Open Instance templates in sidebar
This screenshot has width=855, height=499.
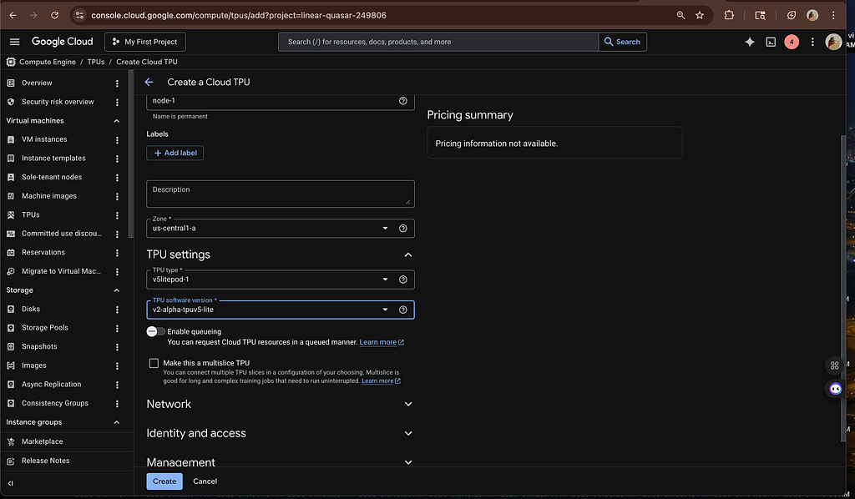(x=53, y=159)
